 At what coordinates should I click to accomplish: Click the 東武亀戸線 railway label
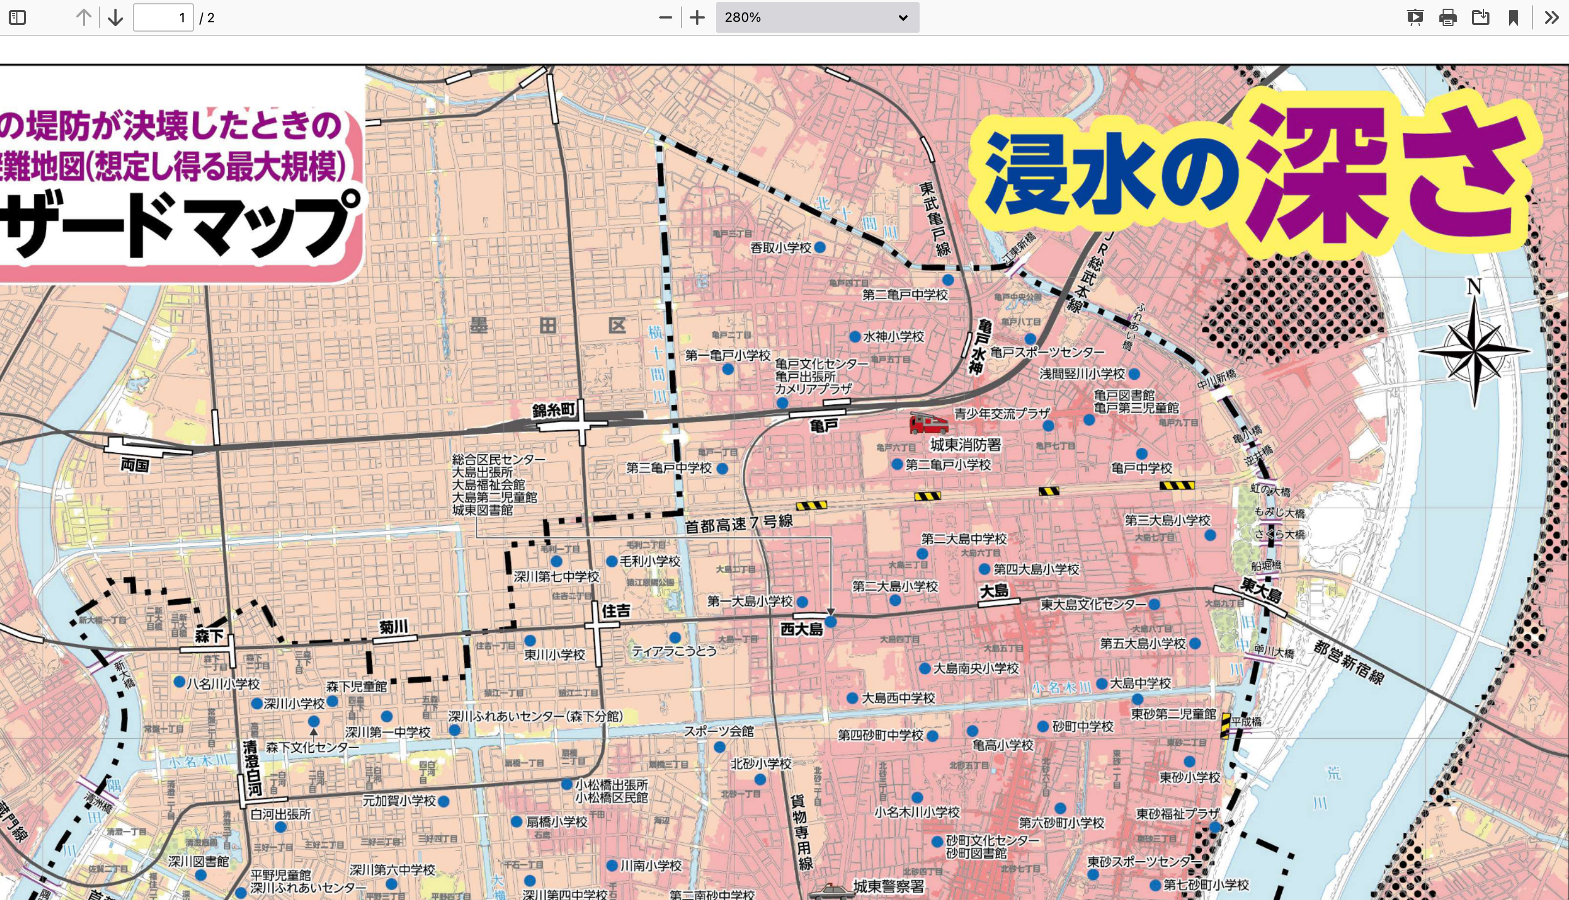click(935, 219)
